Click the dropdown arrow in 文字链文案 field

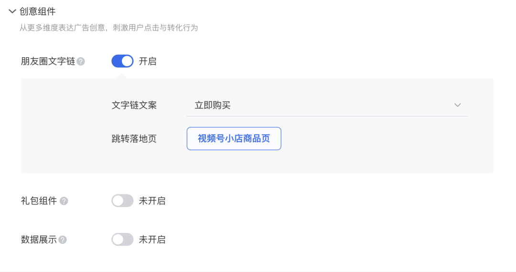click(x=457, y=105)
